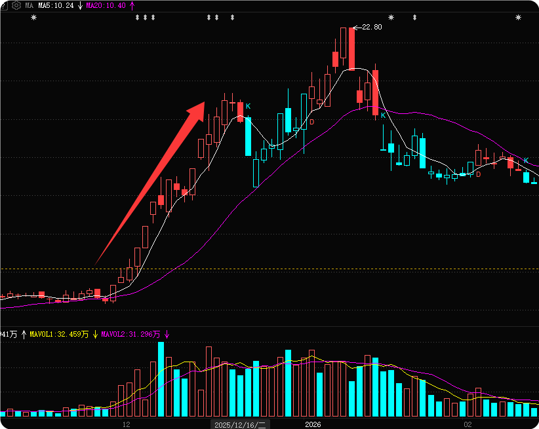The image size is (539, 429).
Task: Click the rightmost cyan K signal marker
Action: pyautogui.click(x=526, y=160)
